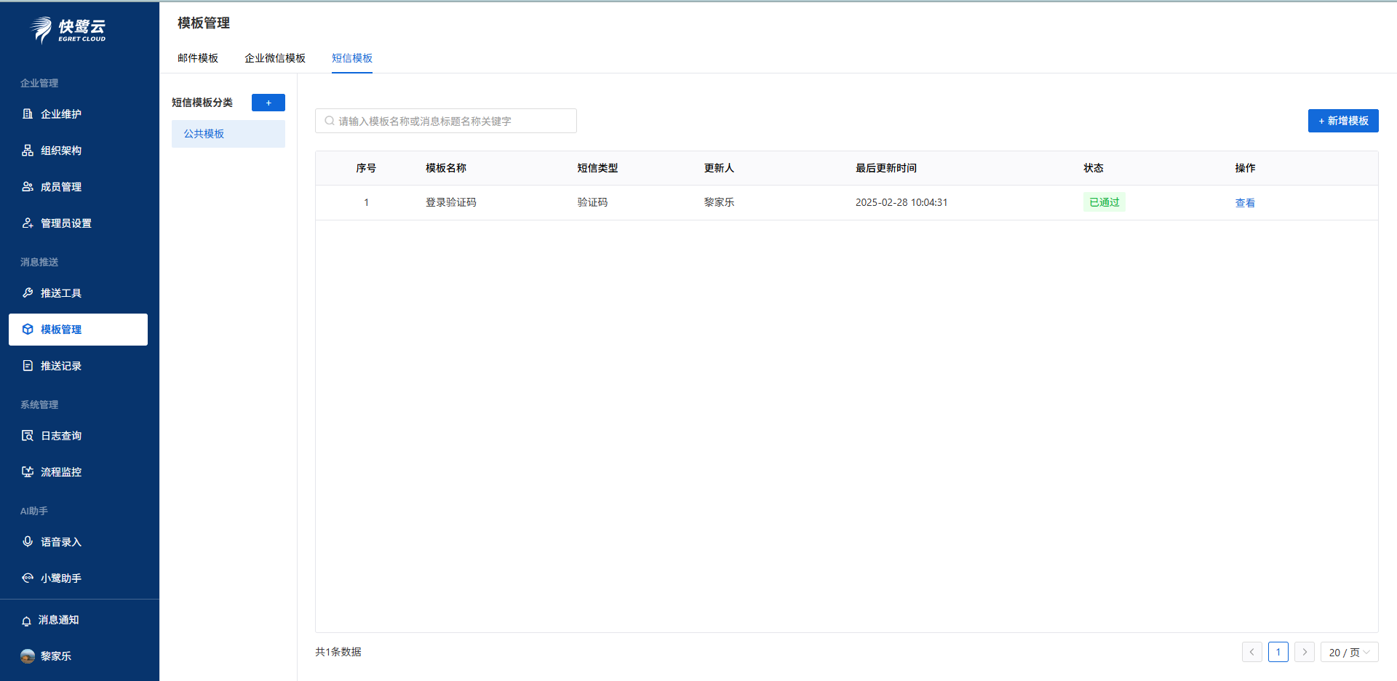
Task: Open the 推送记录 menu item
Action: click(60, 366)
